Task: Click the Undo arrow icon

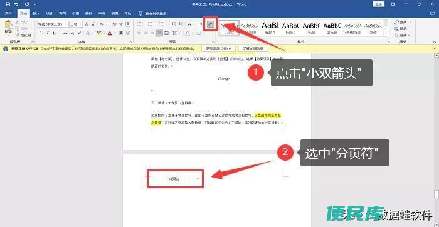Action: point(16,4)
